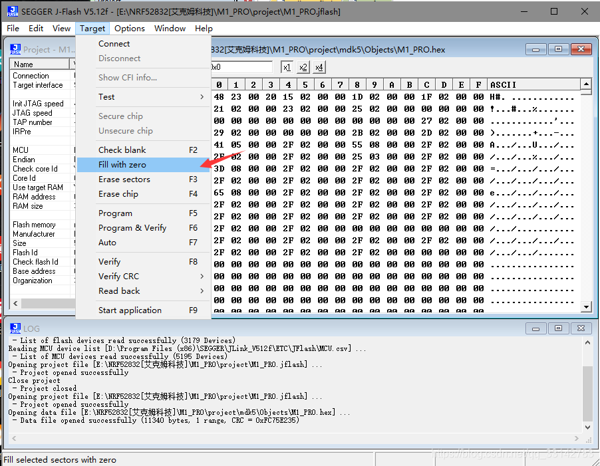
Task: Expand Read back submenu
Action: [x=144, y=291]
